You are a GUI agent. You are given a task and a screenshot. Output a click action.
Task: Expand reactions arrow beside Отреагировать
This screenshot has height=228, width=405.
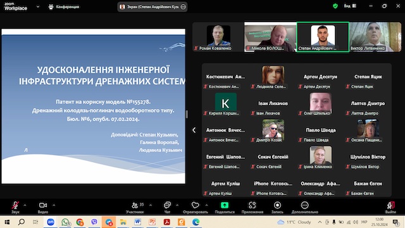(207, 205)
